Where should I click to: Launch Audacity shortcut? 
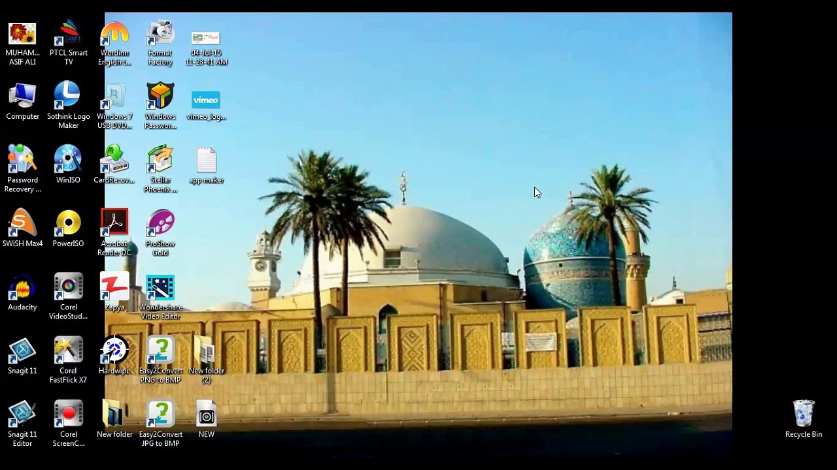point(22,292)
